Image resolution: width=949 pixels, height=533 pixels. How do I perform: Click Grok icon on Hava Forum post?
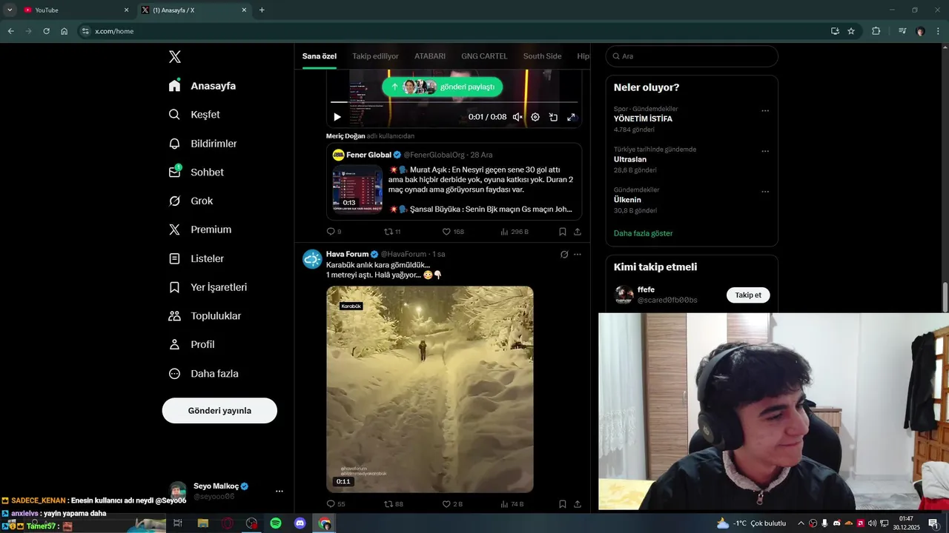[564, 254]
